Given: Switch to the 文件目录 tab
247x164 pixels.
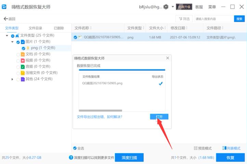Looking at the screenshot, I should [x=35, y=28].
